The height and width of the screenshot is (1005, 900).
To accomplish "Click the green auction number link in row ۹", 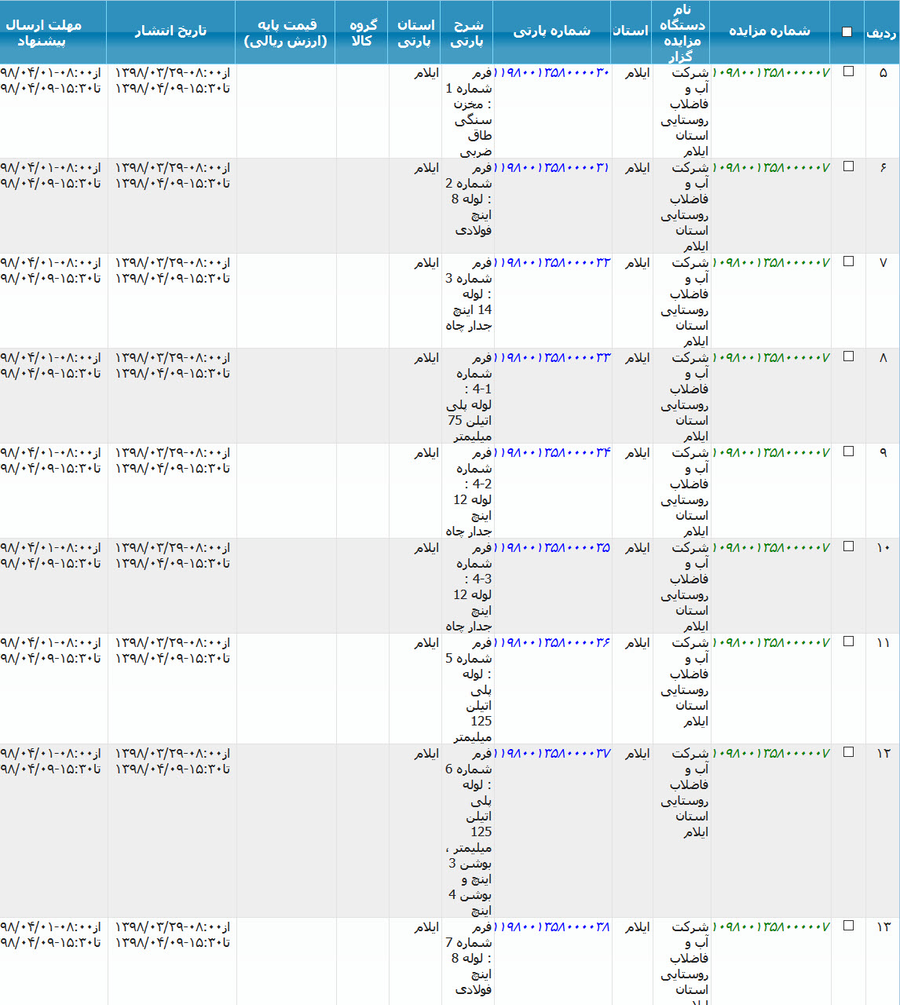I will point(771,452).
